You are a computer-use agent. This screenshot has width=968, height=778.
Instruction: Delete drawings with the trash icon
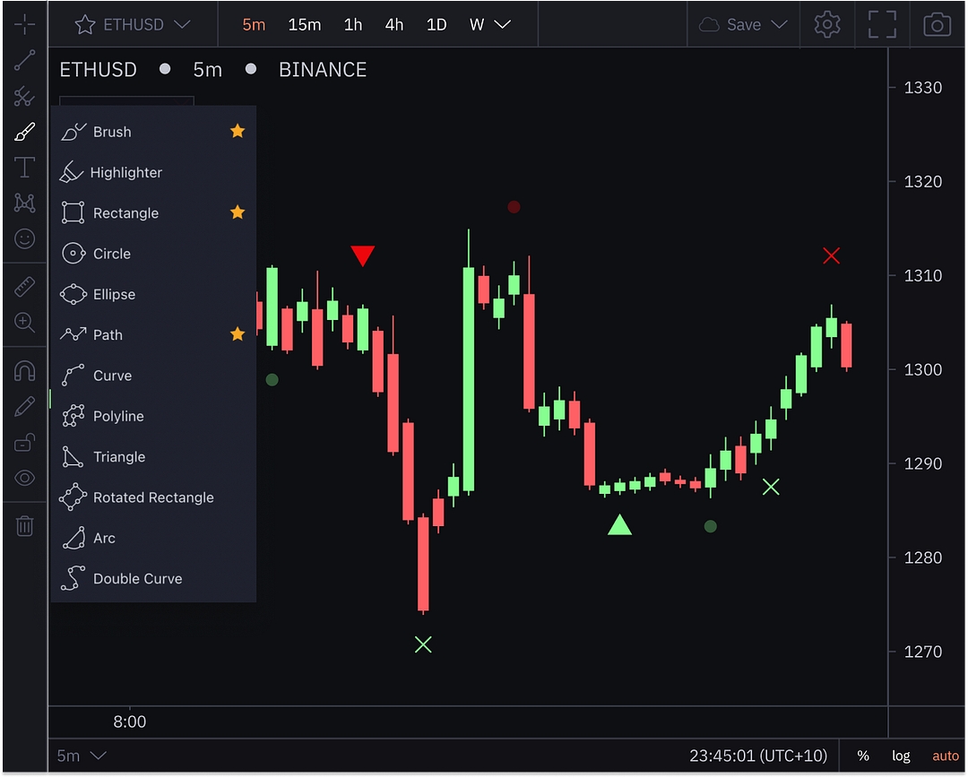tap(24, 526)
